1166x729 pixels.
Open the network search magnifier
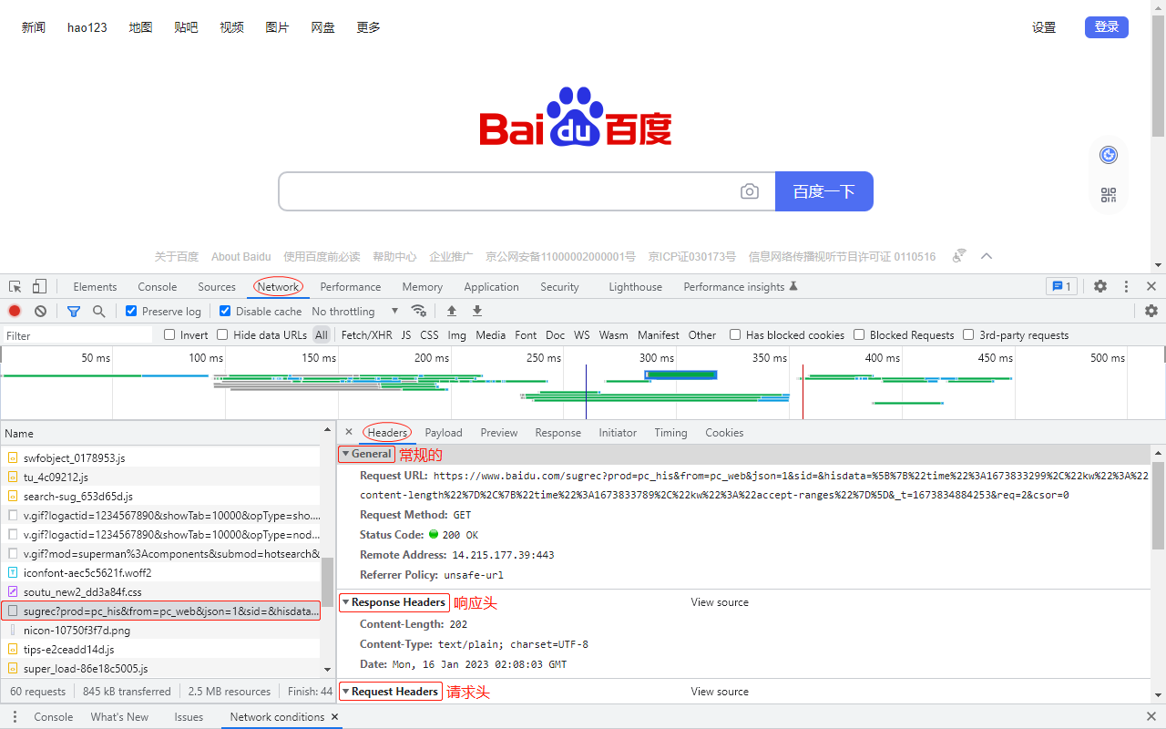(x=98, y=311)
